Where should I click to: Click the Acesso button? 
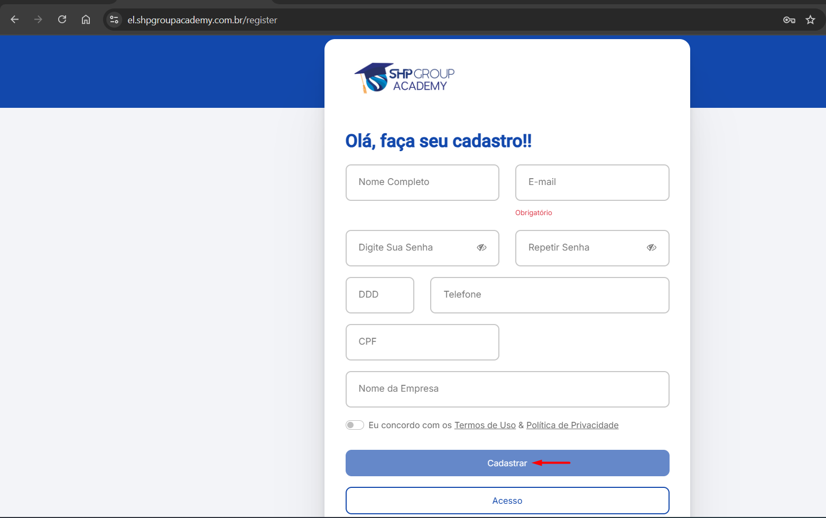pos(507,500)
